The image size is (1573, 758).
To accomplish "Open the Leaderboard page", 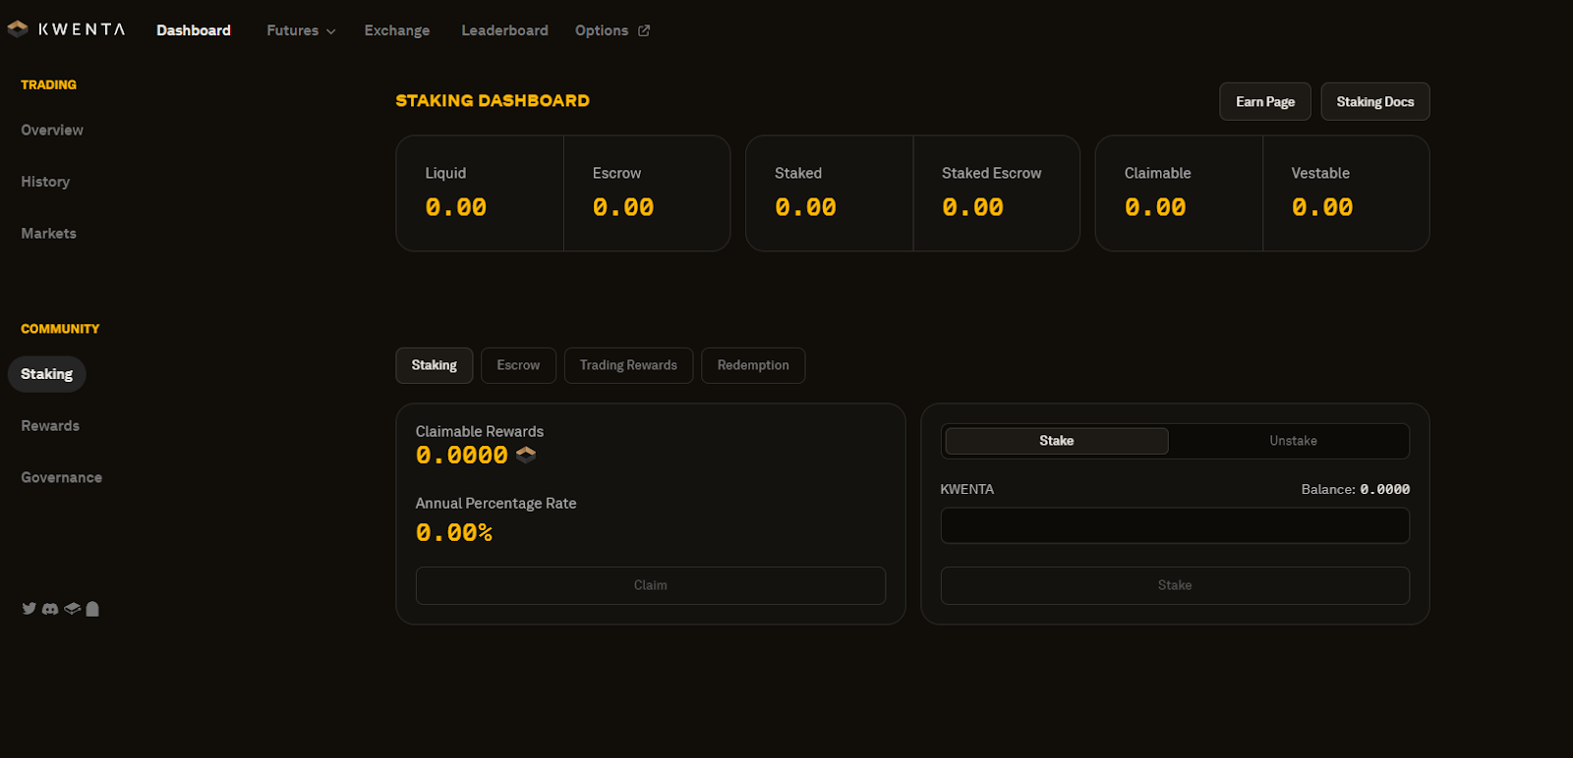I will [505, 30].
